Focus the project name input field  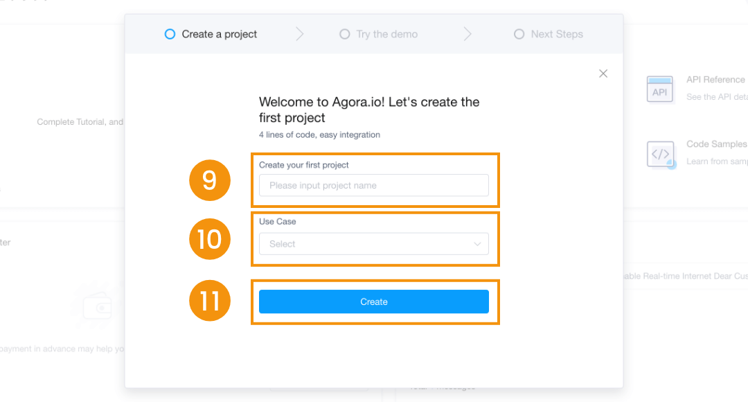pyautogui.click(x=373, y=185)
